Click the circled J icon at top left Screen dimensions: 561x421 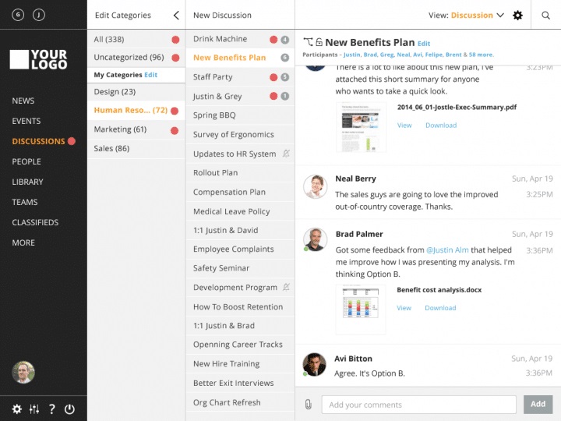39,15
